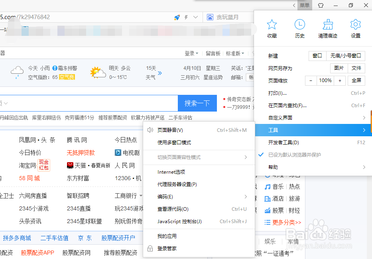
Task: Click the 天猫 cat logo icon
Action: [70, 165]
